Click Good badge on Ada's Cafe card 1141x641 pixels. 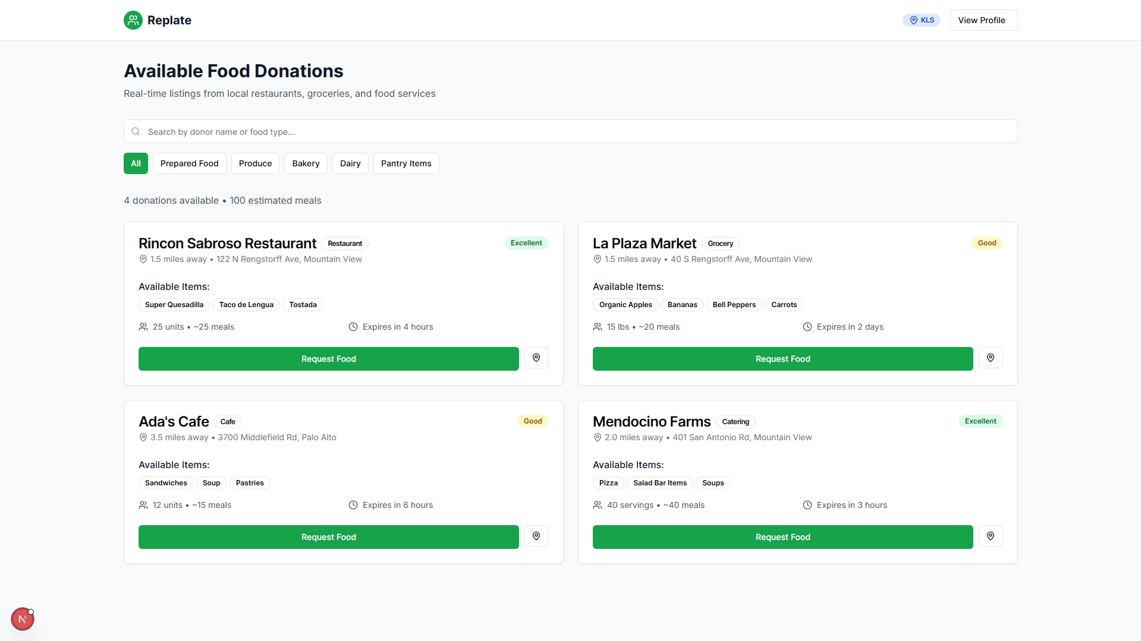pos(533,421)
